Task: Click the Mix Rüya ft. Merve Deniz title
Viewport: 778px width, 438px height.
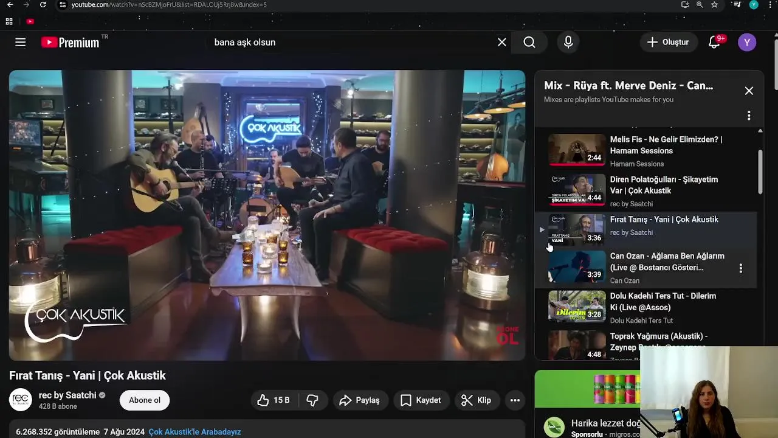Action: (628, 86)
